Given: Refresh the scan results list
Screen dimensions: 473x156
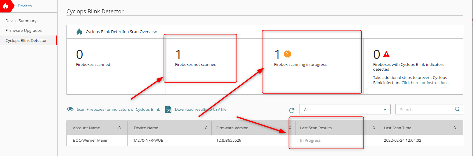Looking at the screenshot, I should [x=292, y=110].
